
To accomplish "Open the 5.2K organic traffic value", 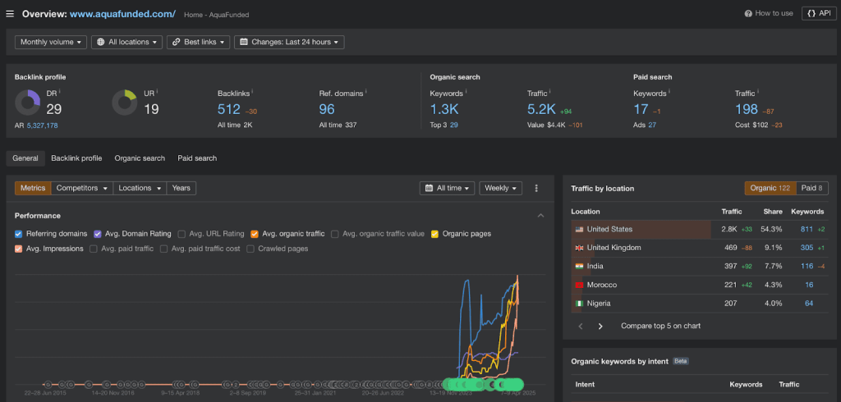I will click(x=542, y=109).
